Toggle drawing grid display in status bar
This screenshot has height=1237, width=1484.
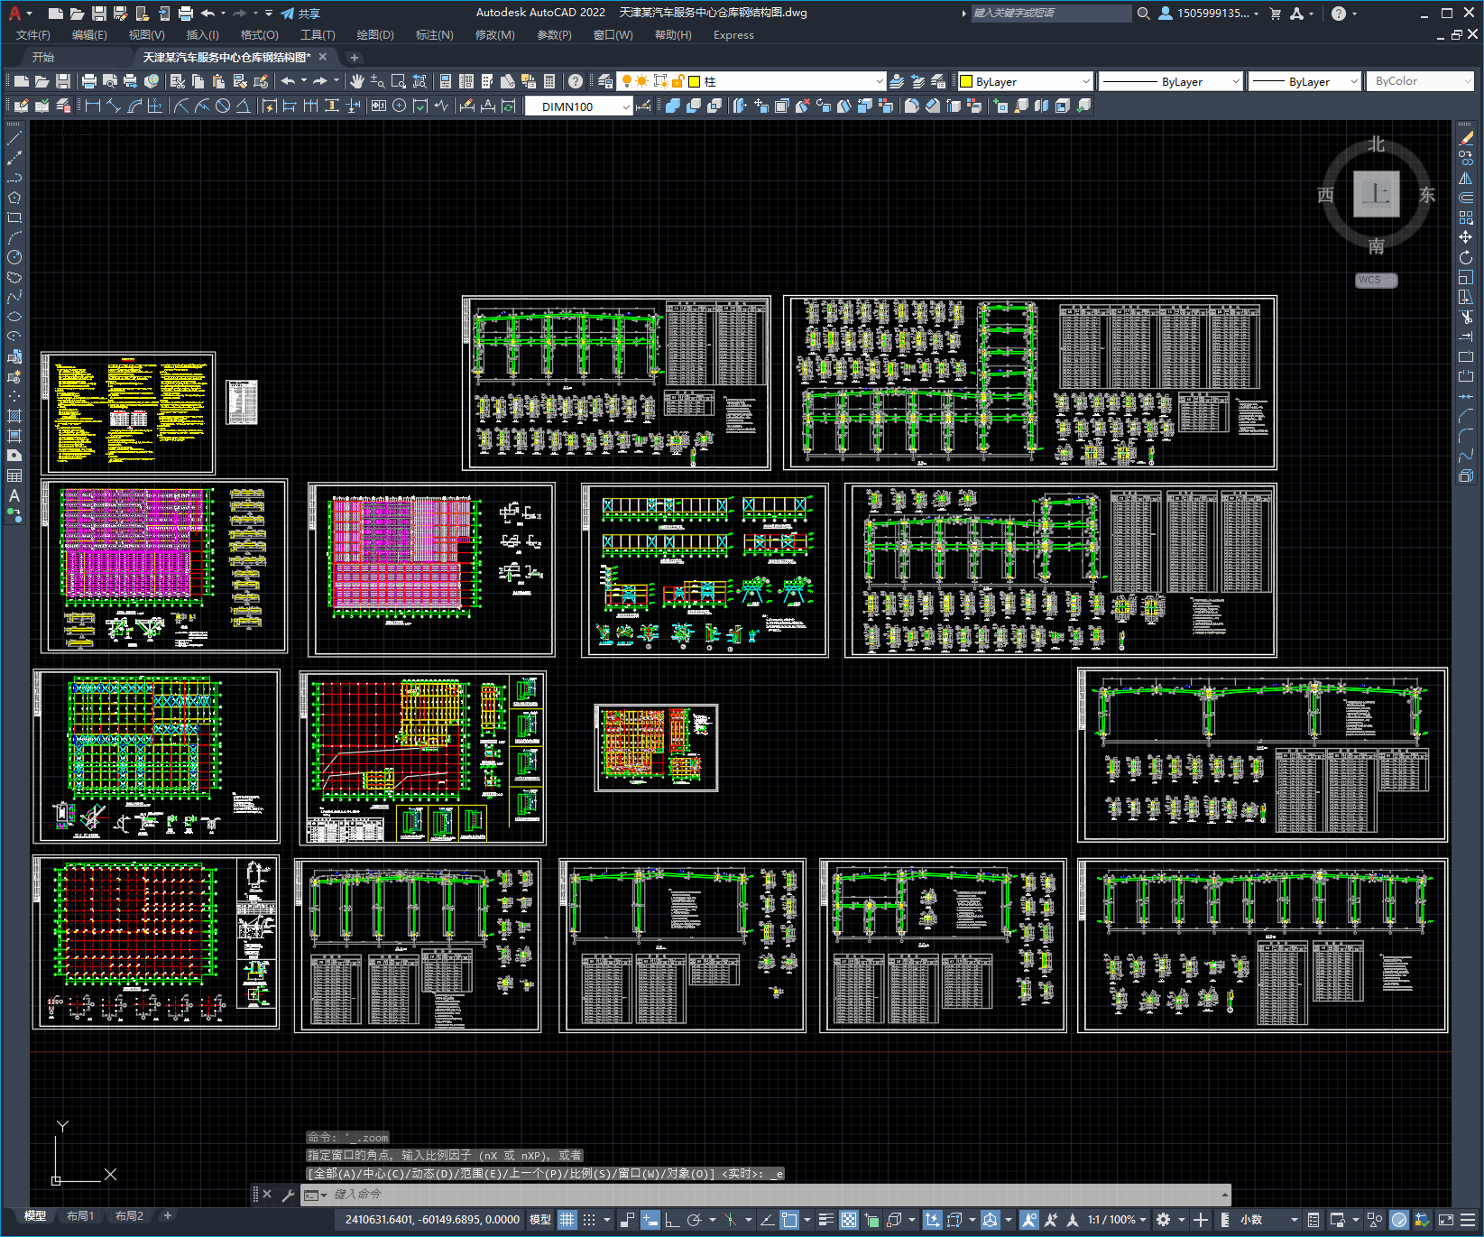[x=567, y=1220]
